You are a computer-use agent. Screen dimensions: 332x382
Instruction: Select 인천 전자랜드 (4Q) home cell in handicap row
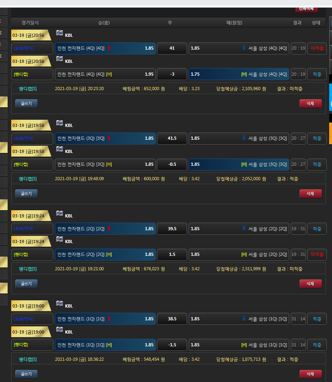pos(105,74)
